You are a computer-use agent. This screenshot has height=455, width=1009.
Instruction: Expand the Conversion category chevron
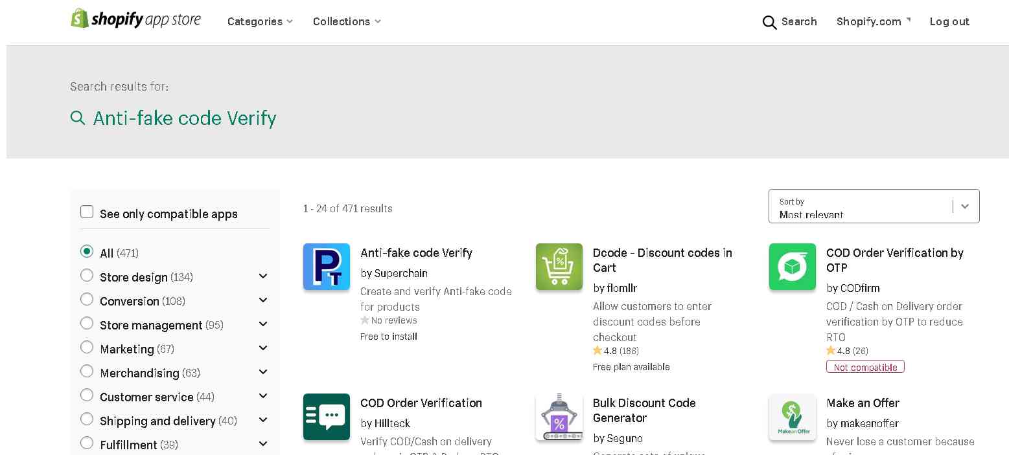coord(263,300)
